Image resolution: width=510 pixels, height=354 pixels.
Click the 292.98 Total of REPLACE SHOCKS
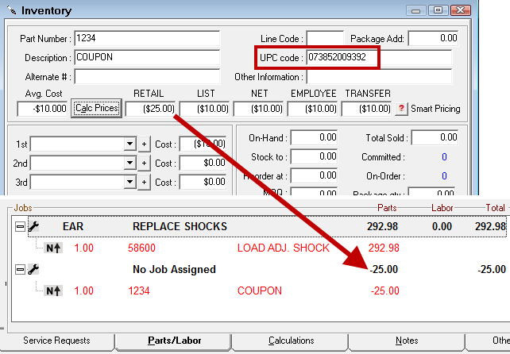(490, 226)
